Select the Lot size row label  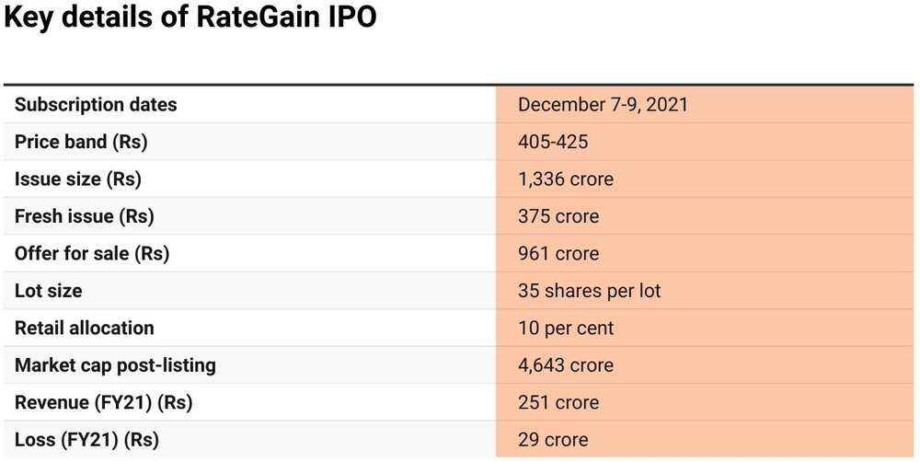coord(48,291)
